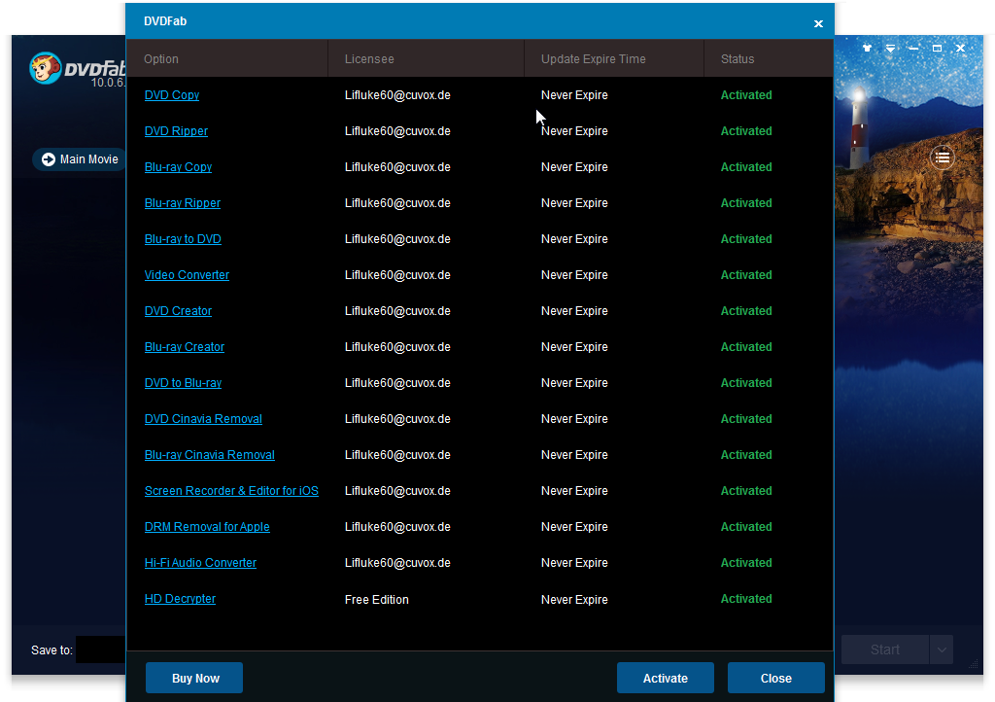Select the Free Edition licensee text
Image resolution: width=995 pixels, height=702 pixels.
376,600
